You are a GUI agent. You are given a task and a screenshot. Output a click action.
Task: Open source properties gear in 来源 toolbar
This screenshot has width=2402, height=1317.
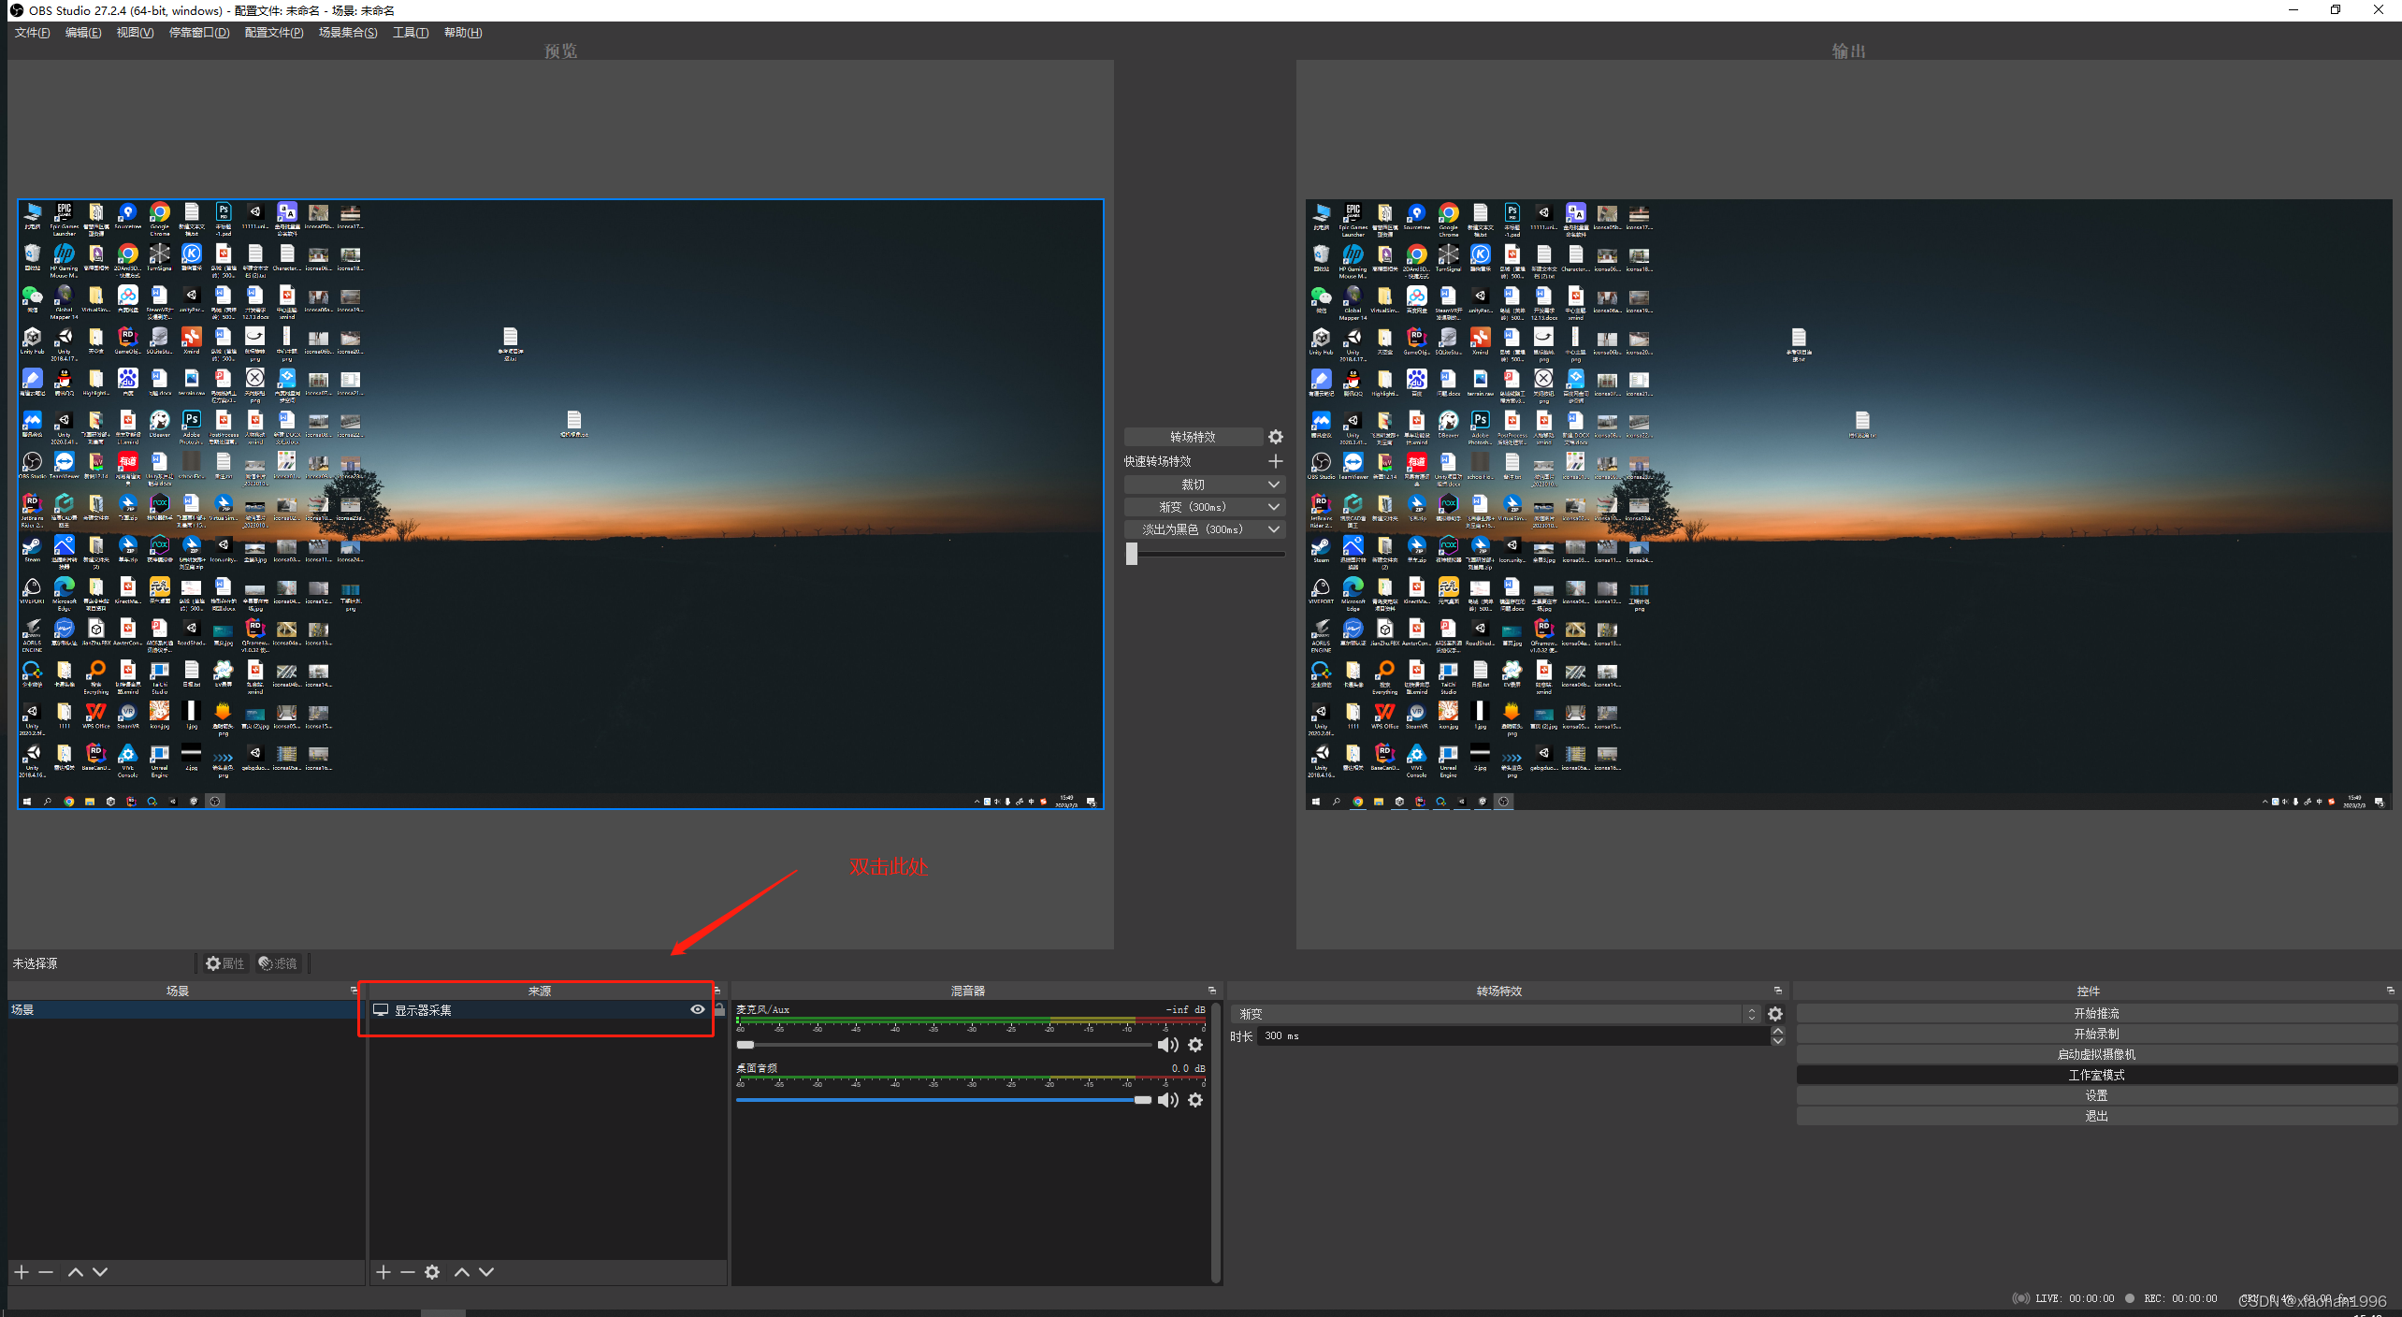pos(432,1272)
